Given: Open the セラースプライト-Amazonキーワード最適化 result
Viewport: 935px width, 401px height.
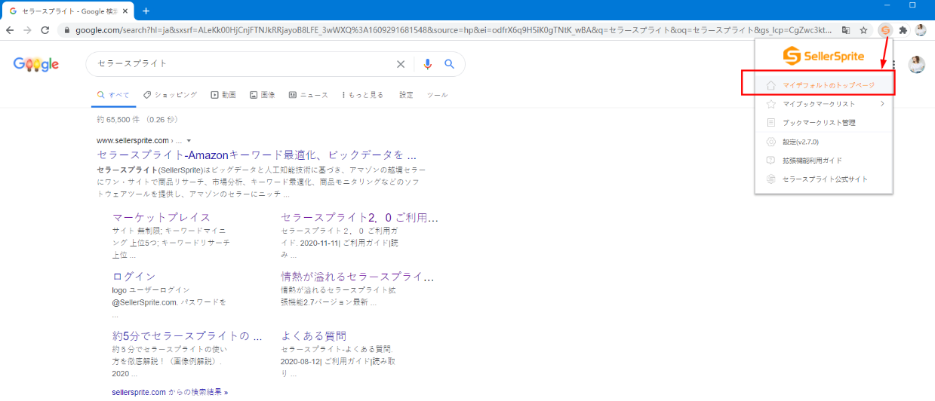Looking at the screenshot, I should [257, 155].
